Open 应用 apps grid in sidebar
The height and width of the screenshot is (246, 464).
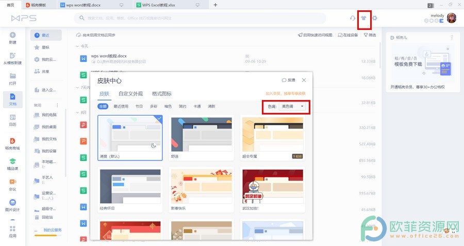tap(12, 232)
